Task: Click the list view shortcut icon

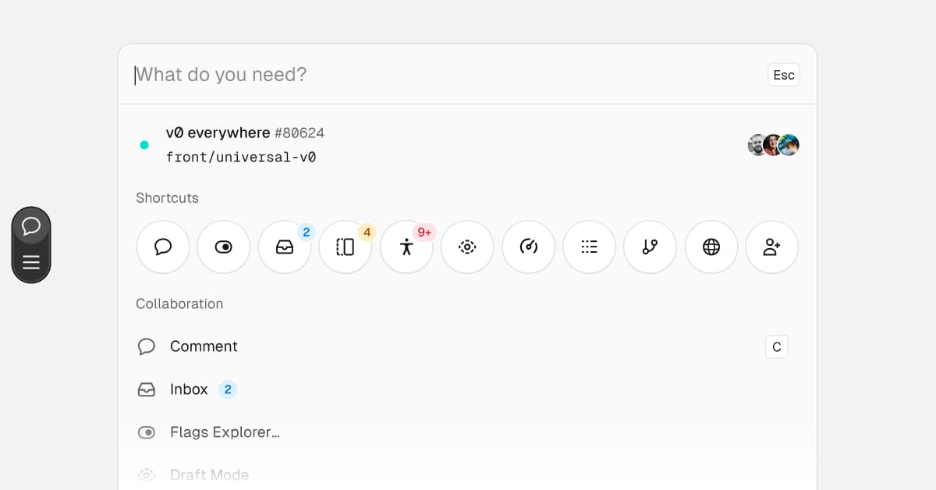Action: pyautogui.click(x=590, y=247)
